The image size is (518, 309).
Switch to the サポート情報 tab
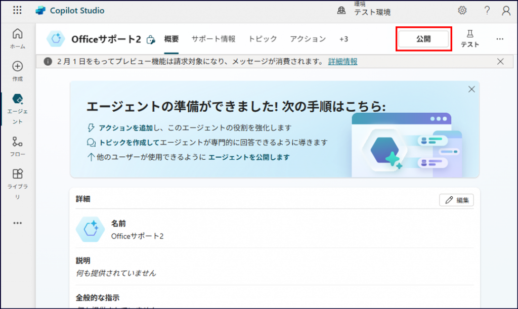click(213, 39)
